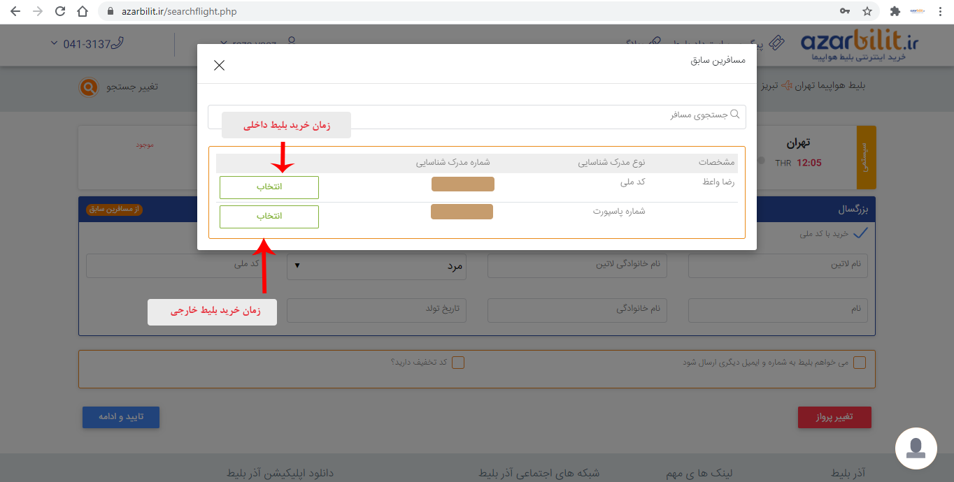Click the orange change-search magnifier icon

click(x=89, y=87)
